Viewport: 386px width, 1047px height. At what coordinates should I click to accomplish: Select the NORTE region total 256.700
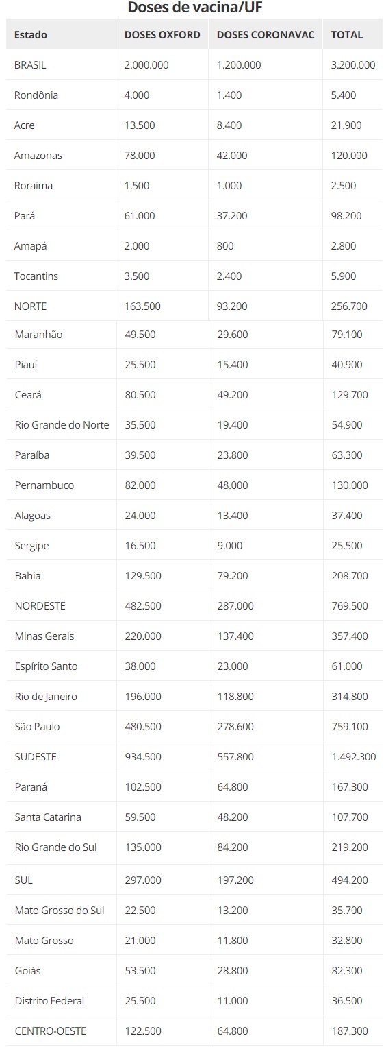click(x=349, y=306)
